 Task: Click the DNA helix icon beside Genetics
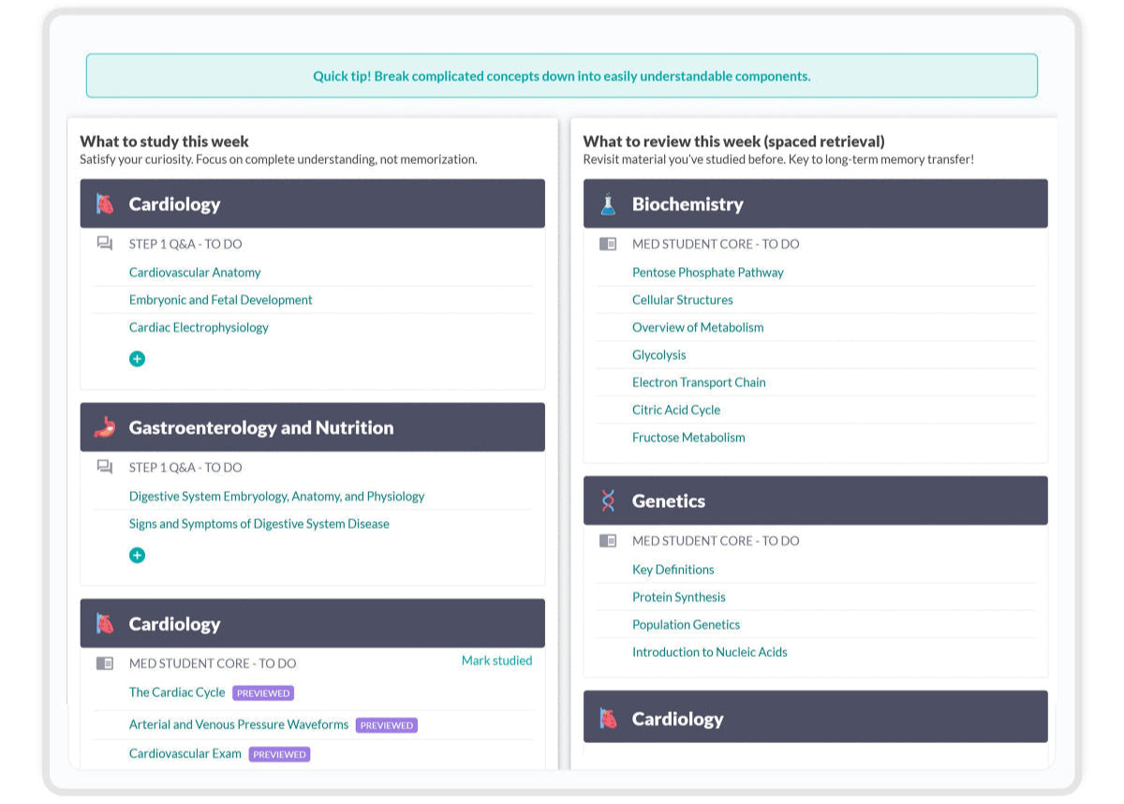point(608,501)
